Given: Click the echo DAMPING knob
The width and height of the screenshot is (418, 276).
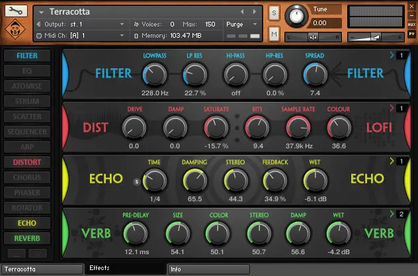Looking at the screenshot, I should click(195, 181).
